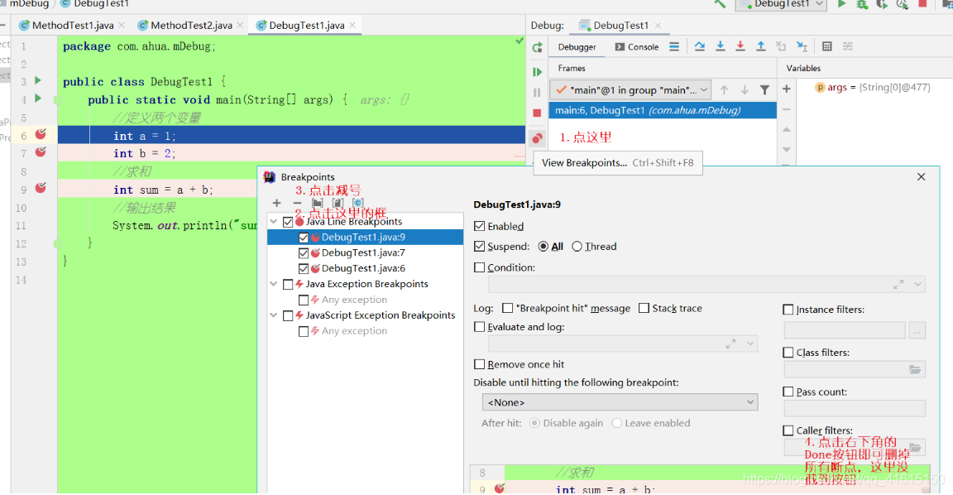Enable Condition checkbox
The image size is (953, 495).
click(480, 267)
